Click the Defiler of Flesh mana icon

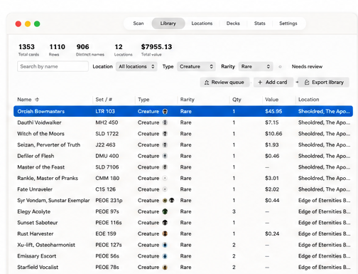point(165,156)
